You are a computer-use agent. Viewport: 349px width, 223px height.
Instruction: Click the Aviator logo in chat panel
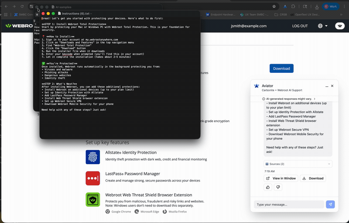[x=257, y=86]
